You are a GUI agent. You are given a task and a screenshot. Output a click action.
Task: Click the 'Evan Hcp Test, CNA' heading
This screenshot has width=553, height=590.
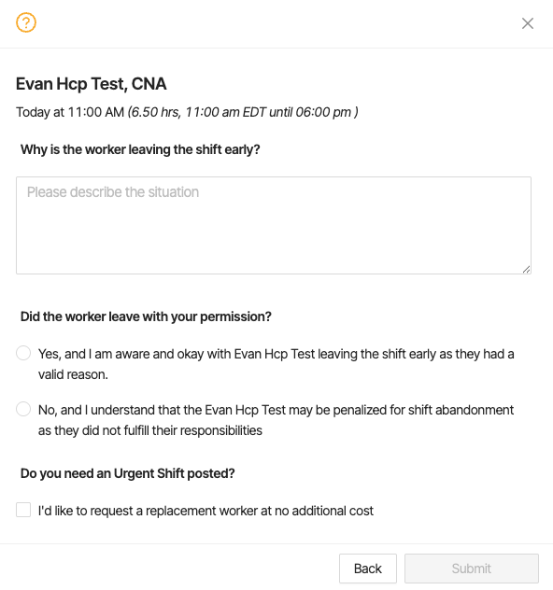click(92, 83)
